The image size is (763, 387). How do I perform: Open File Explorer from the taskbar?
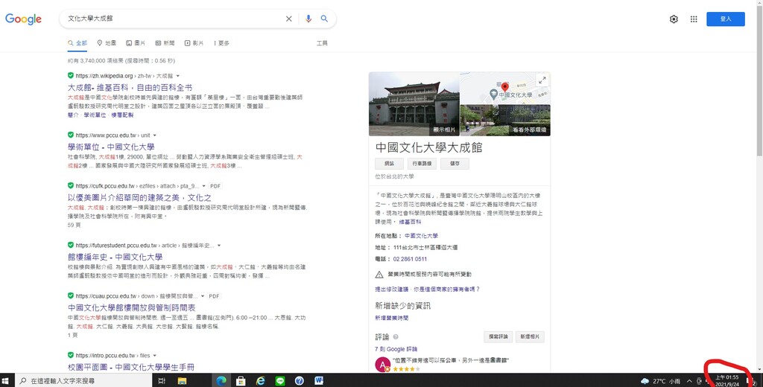coord(182,381)
